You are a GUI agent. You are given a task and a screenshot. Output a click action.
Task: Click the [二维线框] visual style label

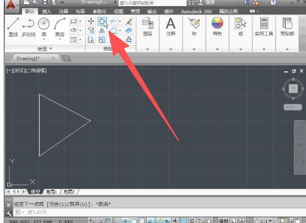click(x=35, y=71)
